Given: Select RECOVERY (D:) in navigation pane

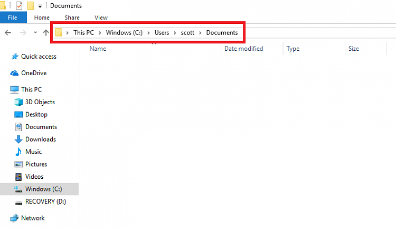Looking at the screenshot, I should [46, 201].
